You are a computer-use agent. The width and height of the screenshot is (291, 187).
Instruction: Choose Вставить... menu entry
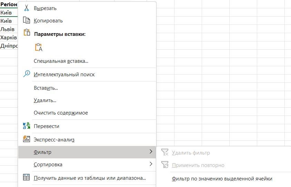pyautogui.click(x=87, y=88)
